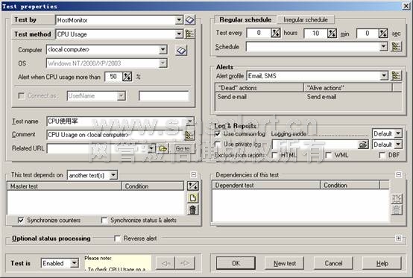
Task: Switch to Irregular schedule tab
Action: 306,19
